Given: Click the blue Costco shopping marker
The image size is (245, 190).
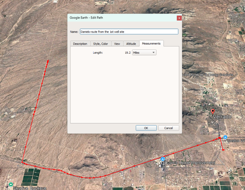Looking at the screenshot, I should coord(225,137).
